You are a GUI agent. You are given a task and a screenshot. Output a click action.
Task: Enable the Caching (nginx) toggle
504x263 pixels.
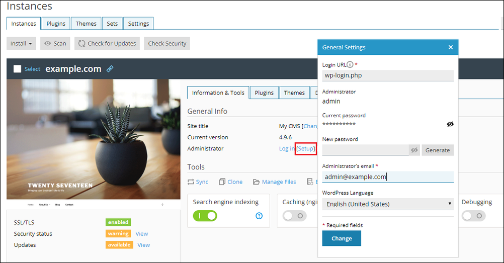pos(294,216)
